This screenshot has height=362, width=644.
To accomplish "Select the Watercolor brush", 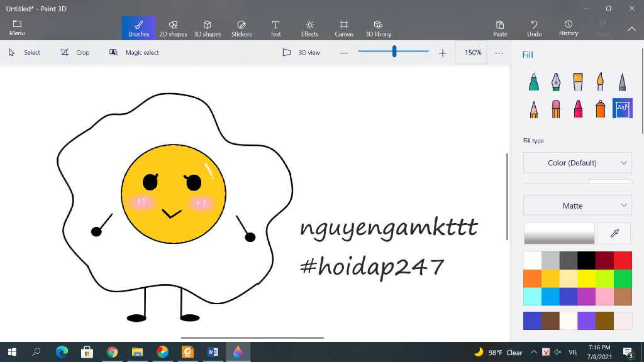I will click(x=600, y=82).
